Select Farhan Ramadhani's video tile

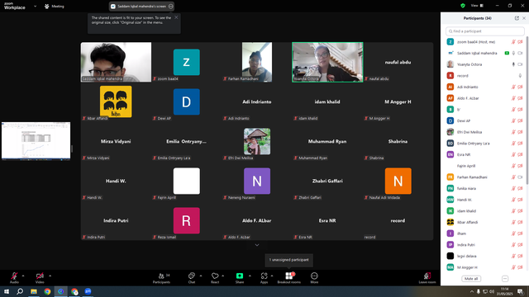point(257,62)
